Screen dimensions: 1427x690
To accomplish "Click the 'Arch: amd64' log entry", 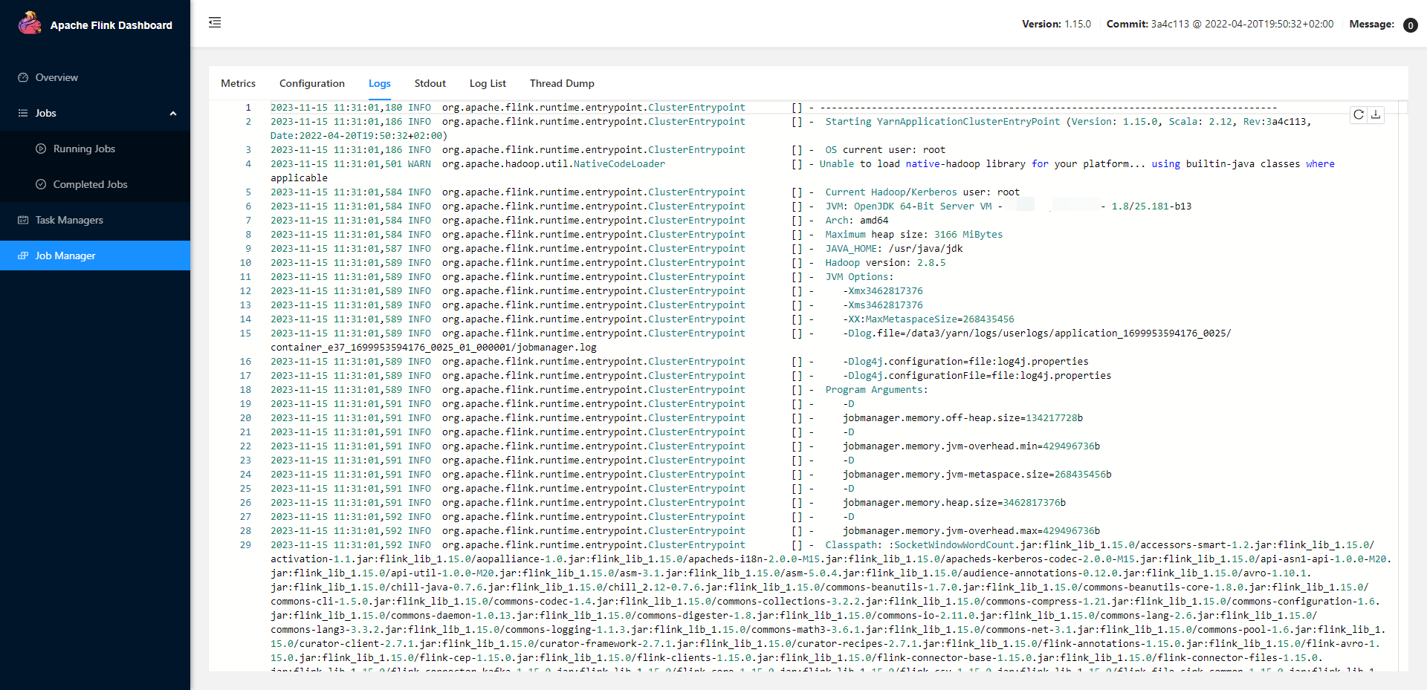I will (x=857, y=221).
